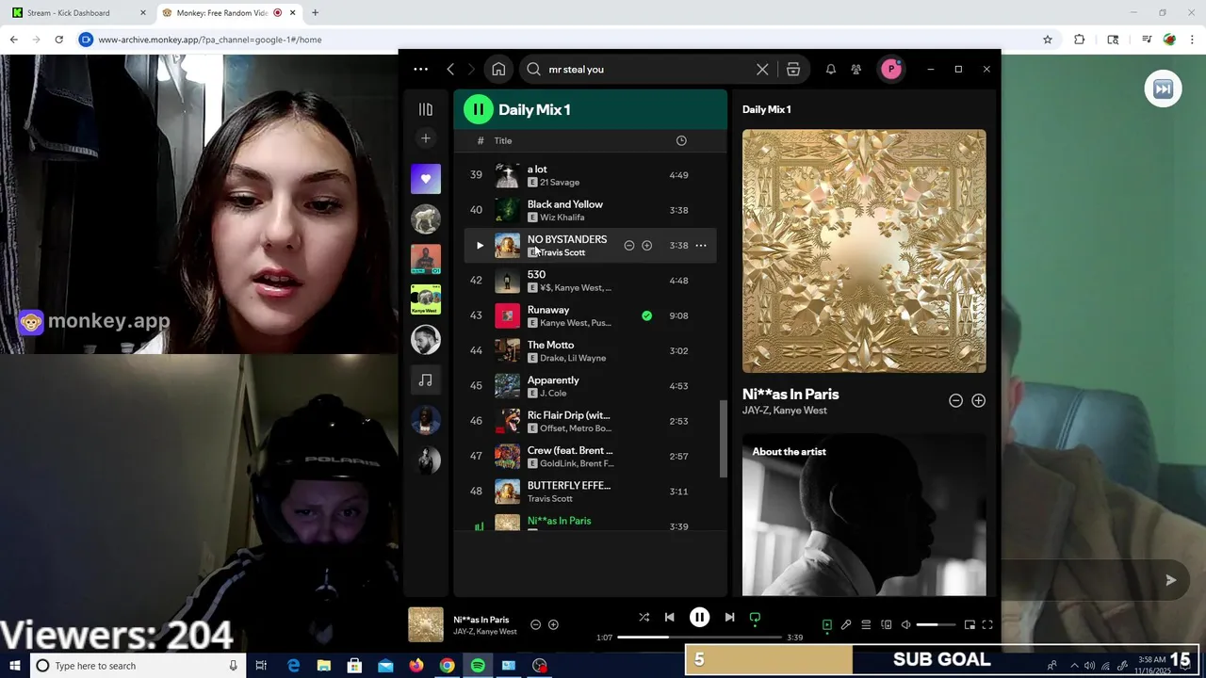
Task: Toggle the green liked checkmark on Runaway
Action: [647, 315]
